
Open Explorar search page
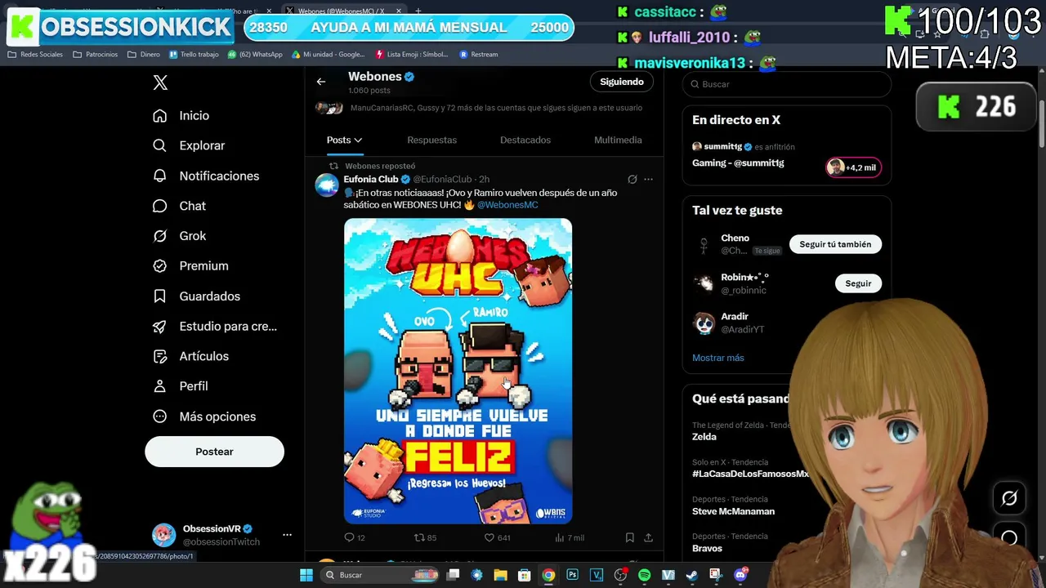189,145
